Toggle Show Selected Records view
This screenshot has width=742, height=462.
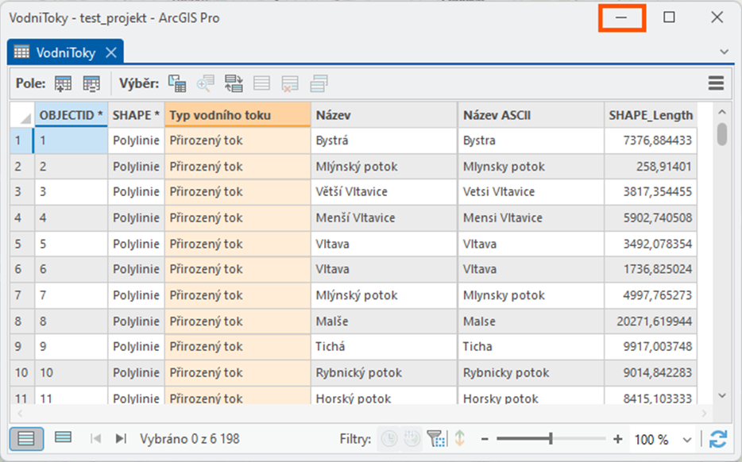(x=63, y=437)
